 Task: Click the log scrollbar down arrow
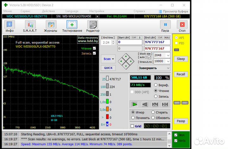click(169, 146)
